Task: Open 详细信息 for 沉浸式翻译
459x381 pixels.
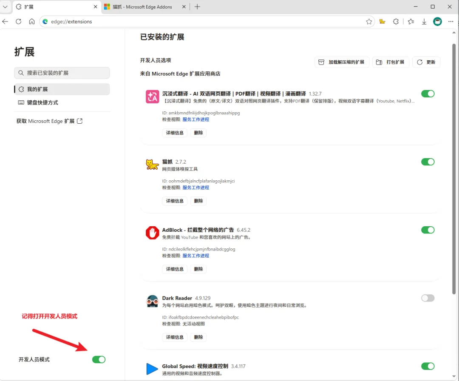Action: point(175,133)
